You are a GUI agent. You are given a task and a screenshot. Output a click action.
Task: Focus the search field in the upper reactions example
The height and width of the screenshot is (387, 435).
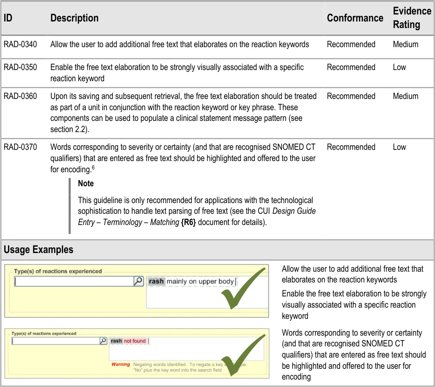(74, 281)
